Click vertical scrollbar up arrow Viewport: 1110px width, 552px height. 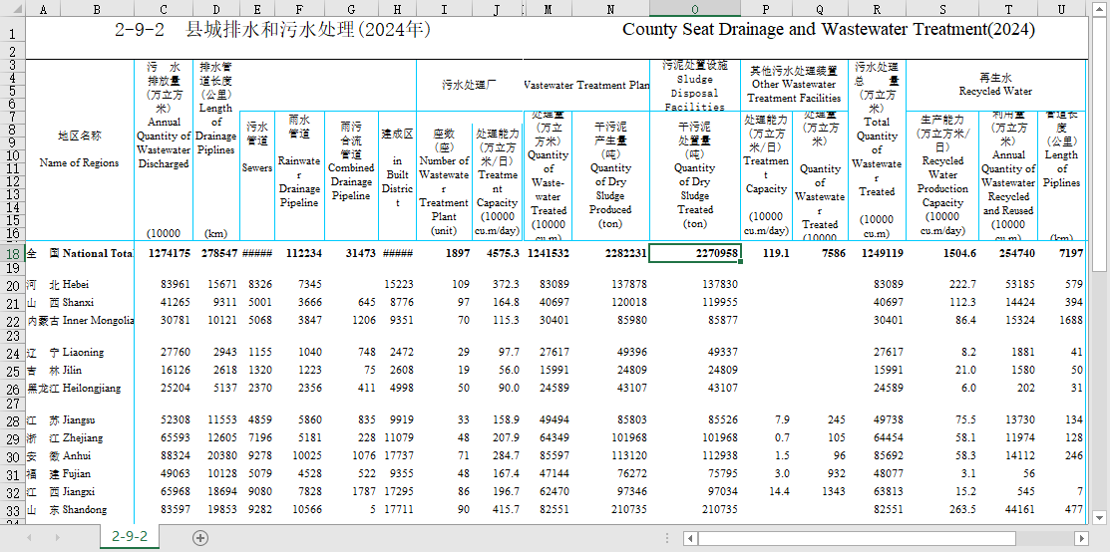pos(1100,9)
